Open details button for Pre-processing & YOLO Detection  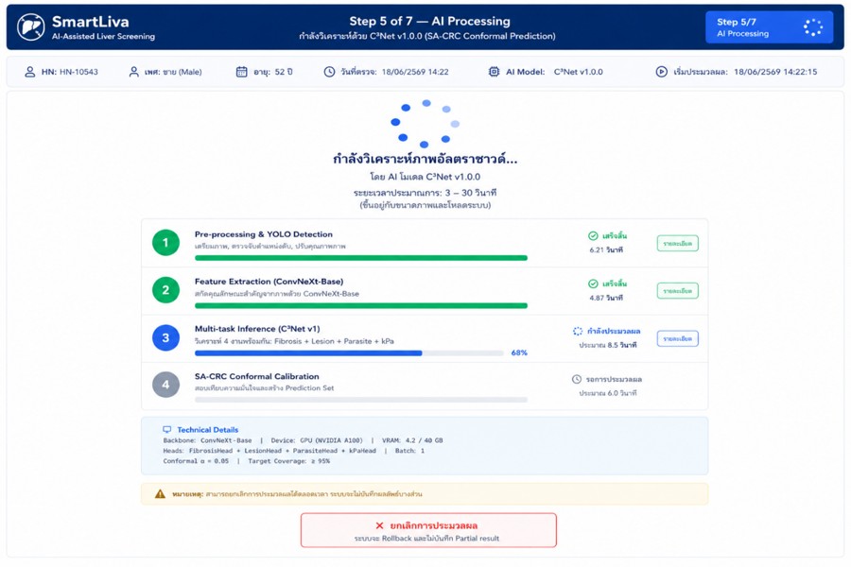tap(677, 243)
